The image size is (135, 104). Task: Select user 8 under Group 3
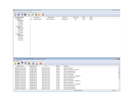[21, 38]
